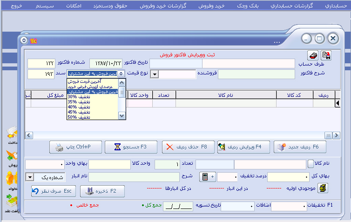Screen dimensions: 351x222
Task: Open the payroll people sidebar icon
Action: click(x=11, y=179)
